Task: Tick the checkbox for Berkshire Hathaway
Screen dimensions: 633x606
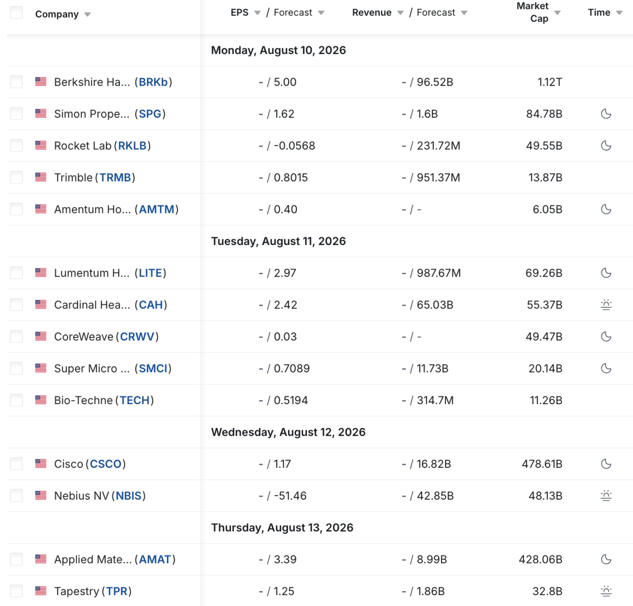Action: pyautogui.click(x=16, y=82)
